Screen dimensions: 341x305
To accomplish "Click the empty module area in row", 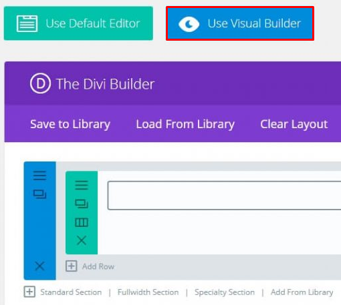I will coord(224,196).
